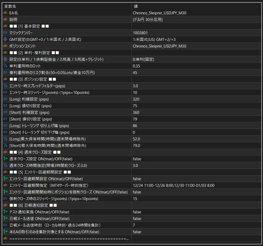Open the 0:単利[固定] value dropdown
Screen dimensions: 263x246
pyautogui.click(x=197, y=59)
